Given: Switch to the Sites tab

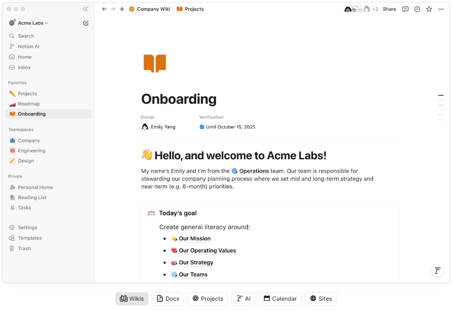Looking at the screenshot, I should [x=321, y=299].
